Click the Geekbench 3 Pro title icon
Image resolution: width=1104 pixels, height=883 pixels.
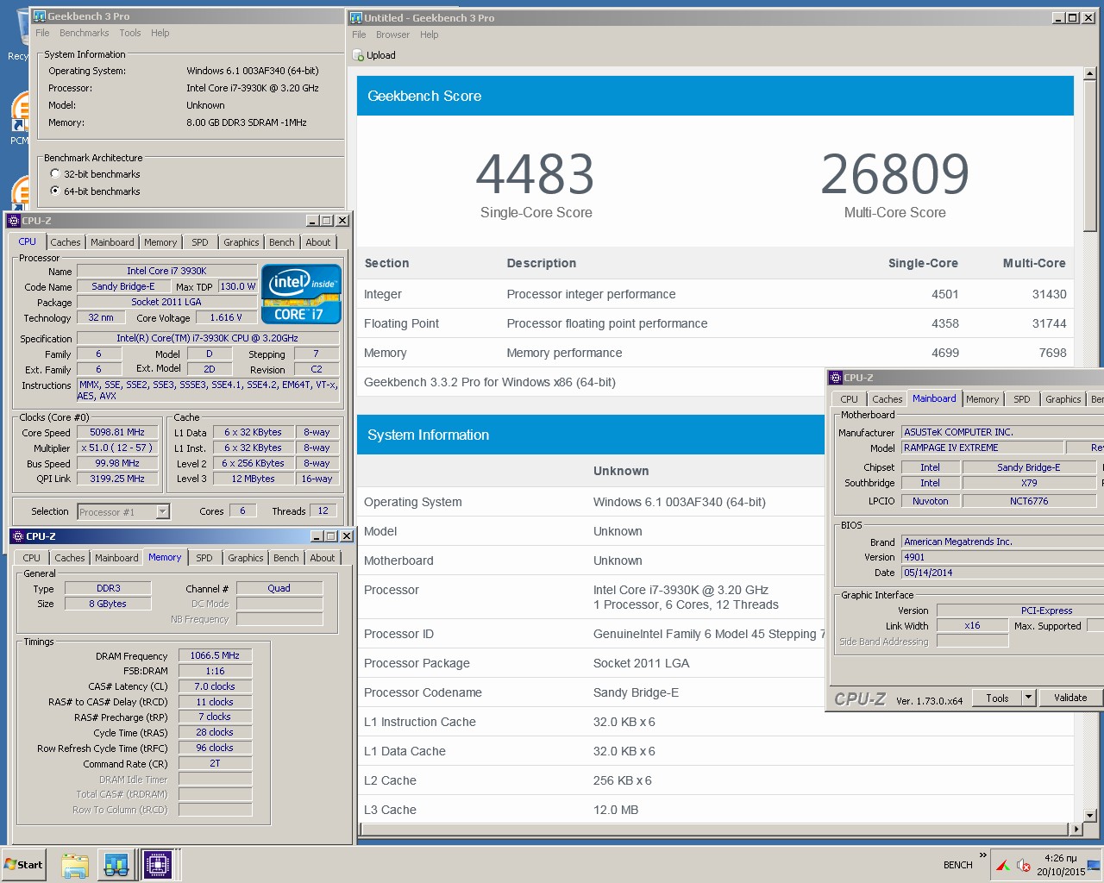point(40,16)
